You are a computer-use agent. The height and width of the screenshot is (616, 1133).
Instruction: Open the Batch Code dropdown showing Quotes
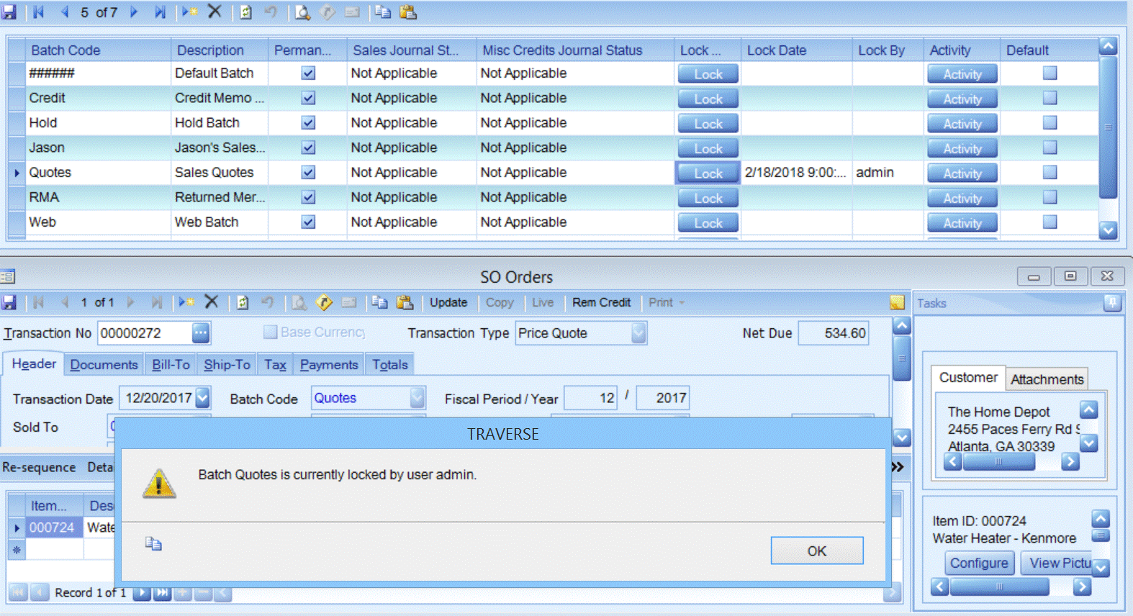tap(417, 398)
